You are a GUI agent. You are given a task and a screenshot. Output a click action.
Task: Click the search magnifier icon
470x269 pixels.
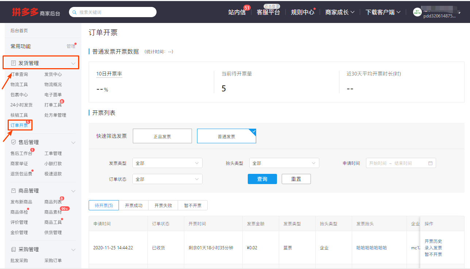click(x=75, y=12)
